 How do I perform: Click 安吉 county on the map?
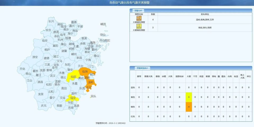point(48,30)
